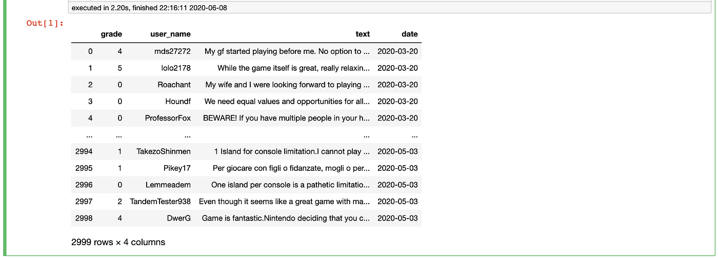The image size is (718, 258).
Task: Select username Roachant
Action: 174,85
